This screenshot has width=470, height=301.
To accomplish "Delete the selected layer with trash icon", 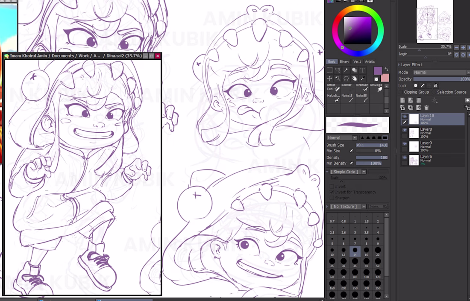I will pyautogui.click(x=426, y=108).
